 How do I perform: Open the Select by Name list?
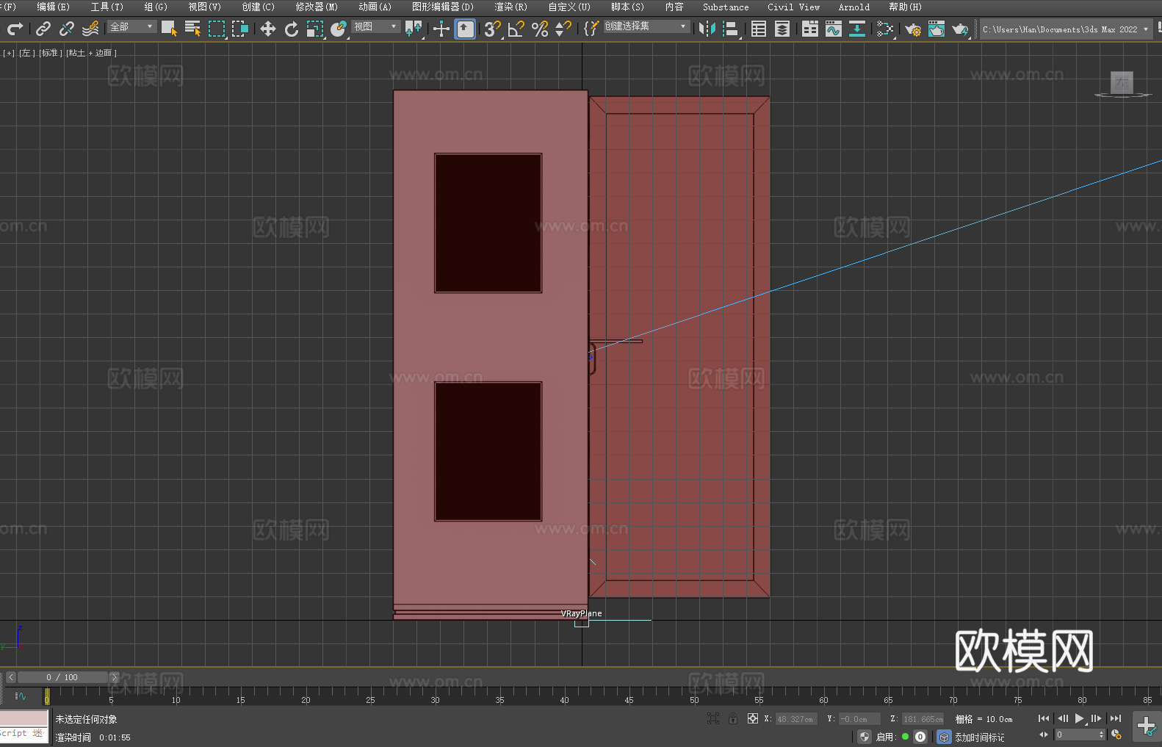[192, 29]
